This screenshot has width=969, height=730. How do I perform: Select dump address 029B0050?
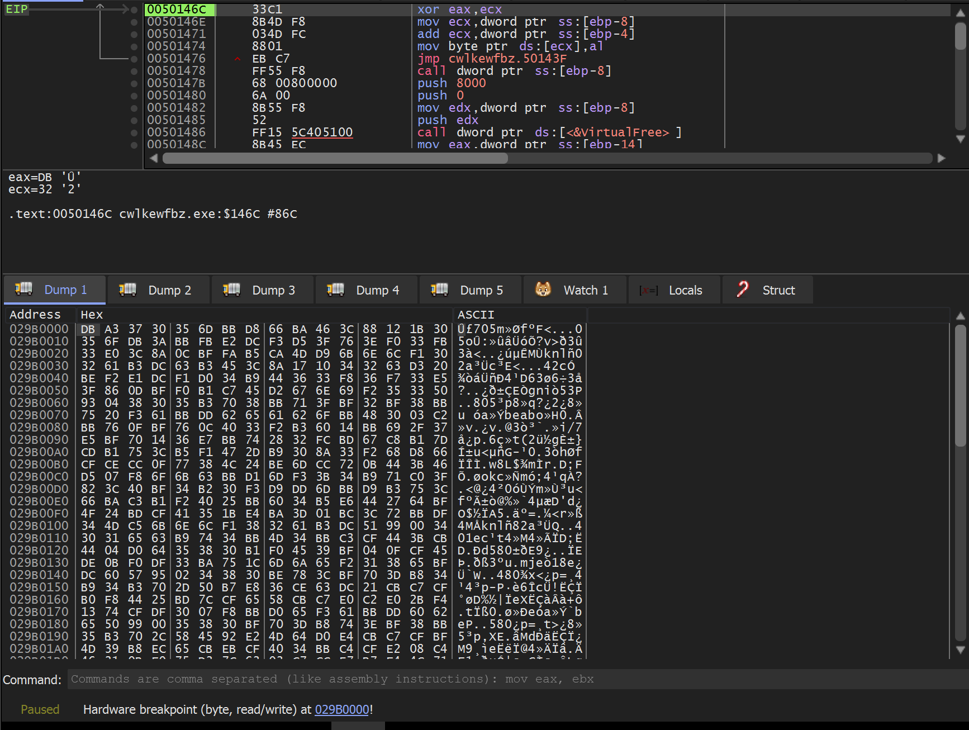pyautogui.click(x=39, y=391)
